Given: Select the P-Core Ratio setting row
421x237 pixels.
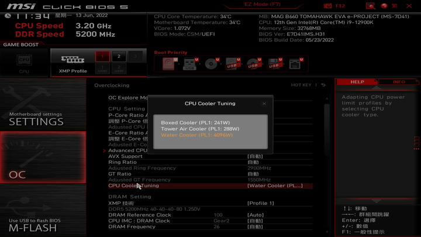Looking at the screenshot, I should pyautogui.click(x=128, y=115).
